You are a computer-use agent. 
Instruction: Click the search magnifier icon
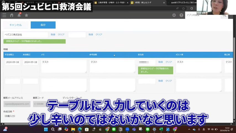click(x=224, y=15)
